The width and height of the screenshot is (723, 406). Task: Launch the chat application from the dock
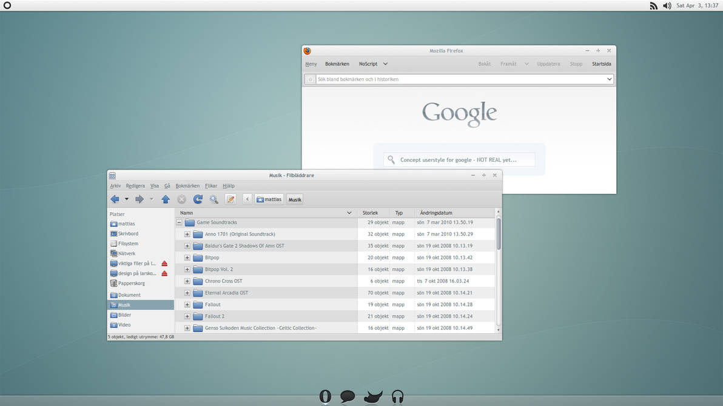tap(348, 396)
